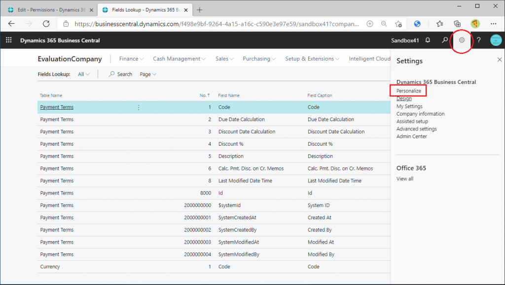Open the Help question mark icon
The height and width of the screenshot is (285, 505).
pyautogui.click(x=479, y=40)
